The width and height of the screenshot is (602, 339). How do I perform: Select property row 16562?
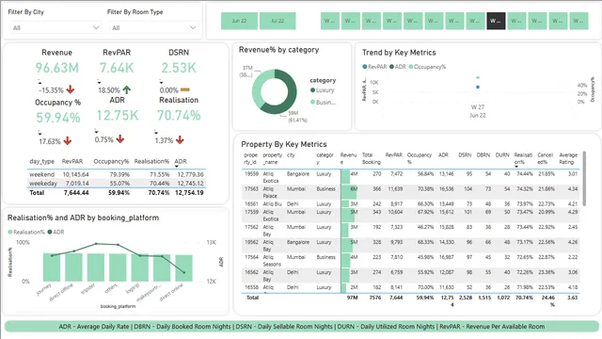coord(410,275)
